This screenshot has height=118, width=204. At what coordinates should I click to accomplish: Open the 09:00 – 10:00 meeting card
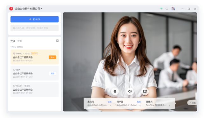coord(35,57)
